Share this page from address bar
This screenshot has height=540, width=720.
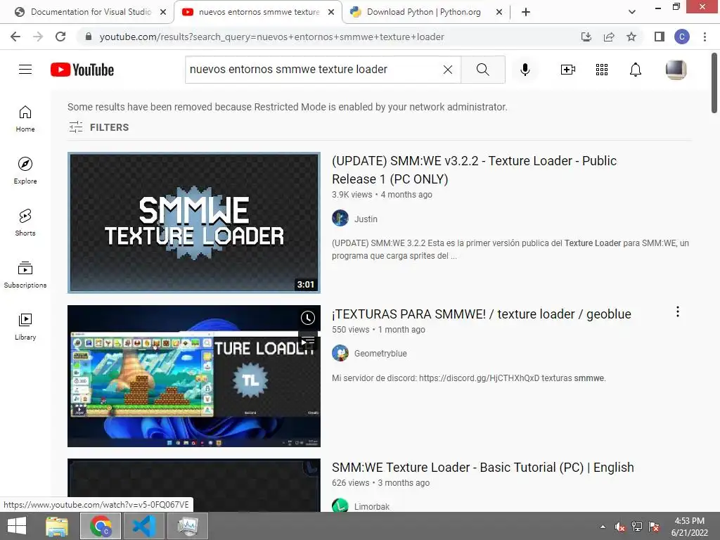609,37
